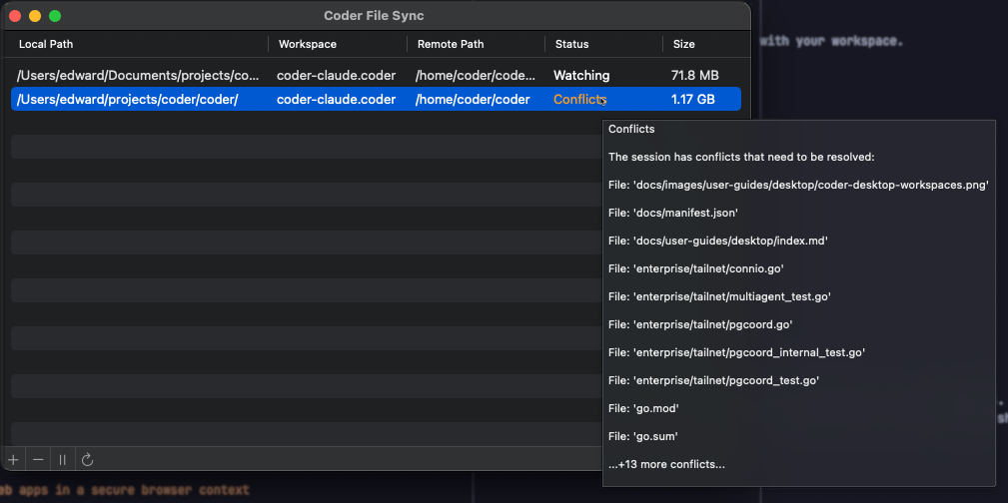Click the orange Conflicts status cell
The width and height of the screenshot is (1008, 503).
pyautogui.click(x=579, y=100)
